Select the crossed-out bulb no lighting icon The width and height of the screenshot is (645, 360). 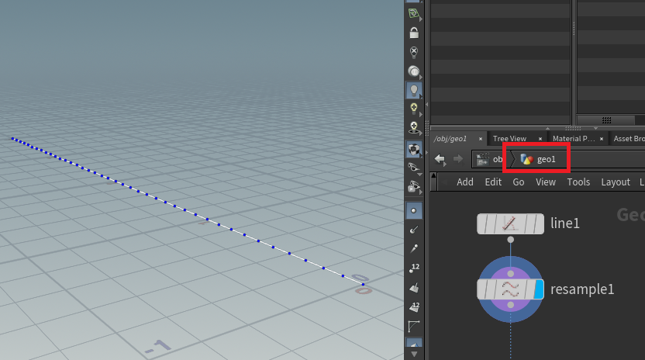414,52
